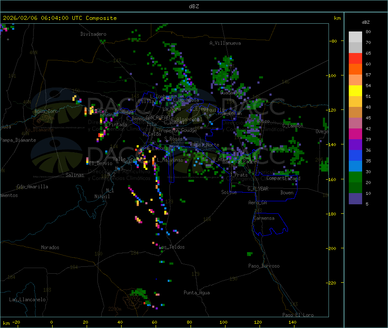The height and width of the screenshot is (328, 388).
Task: Click the Paso_El_Loro place label
Action: (298, 315)
